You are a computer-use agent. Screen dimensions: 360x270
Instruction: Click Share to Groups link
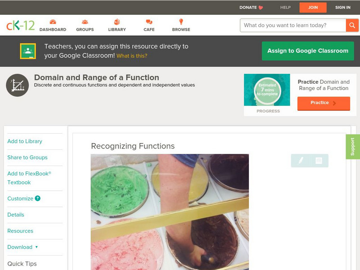(x=27, y=157)
